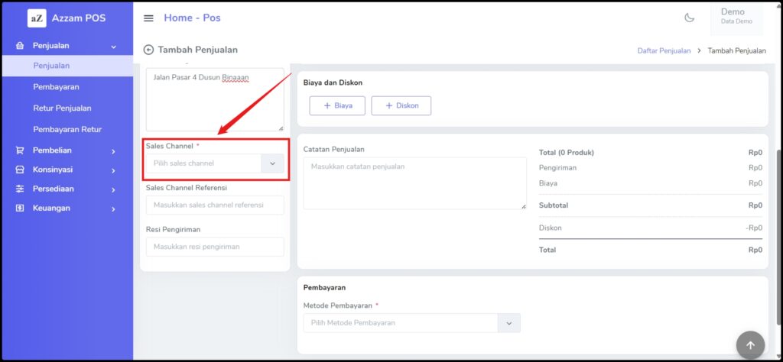Add a Biaya charge

pyautogui.click(x=337, y=105)
